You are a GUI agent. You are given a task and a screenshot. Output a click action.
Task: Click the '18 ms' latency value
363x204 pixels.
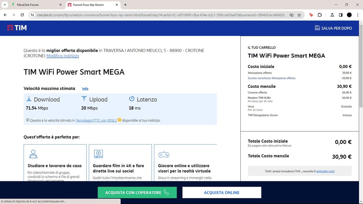pyautogui.click(x=134, y=108)
